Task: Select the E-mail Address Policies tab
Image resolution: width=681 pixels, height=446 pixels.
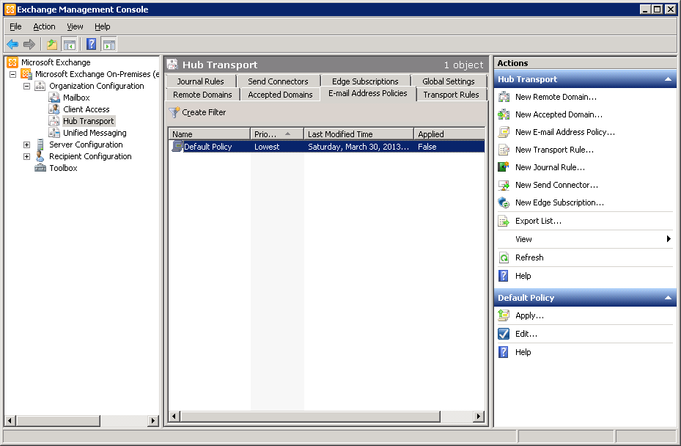Action: tap(368, 93)
